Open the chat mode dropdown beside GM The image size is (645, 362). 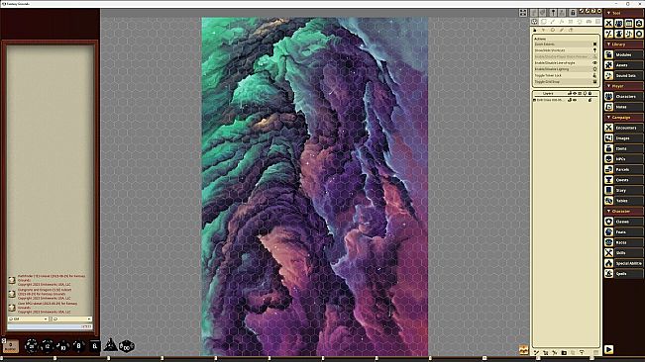(x=72, y=318)
